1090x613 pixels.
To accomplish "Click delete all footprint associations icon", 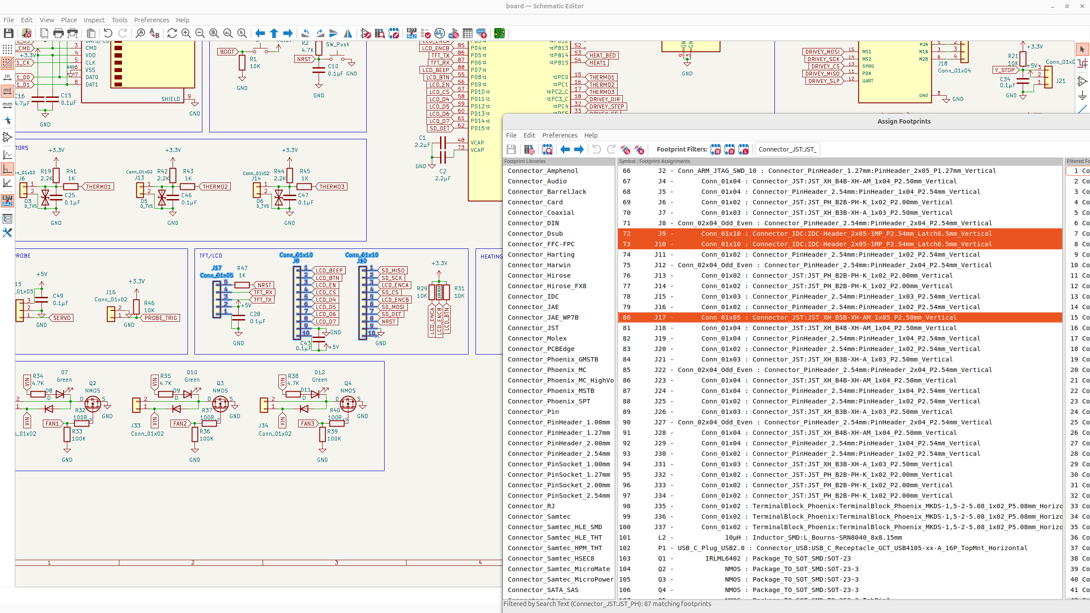I will pyautogui.click(x=639, y=150).
